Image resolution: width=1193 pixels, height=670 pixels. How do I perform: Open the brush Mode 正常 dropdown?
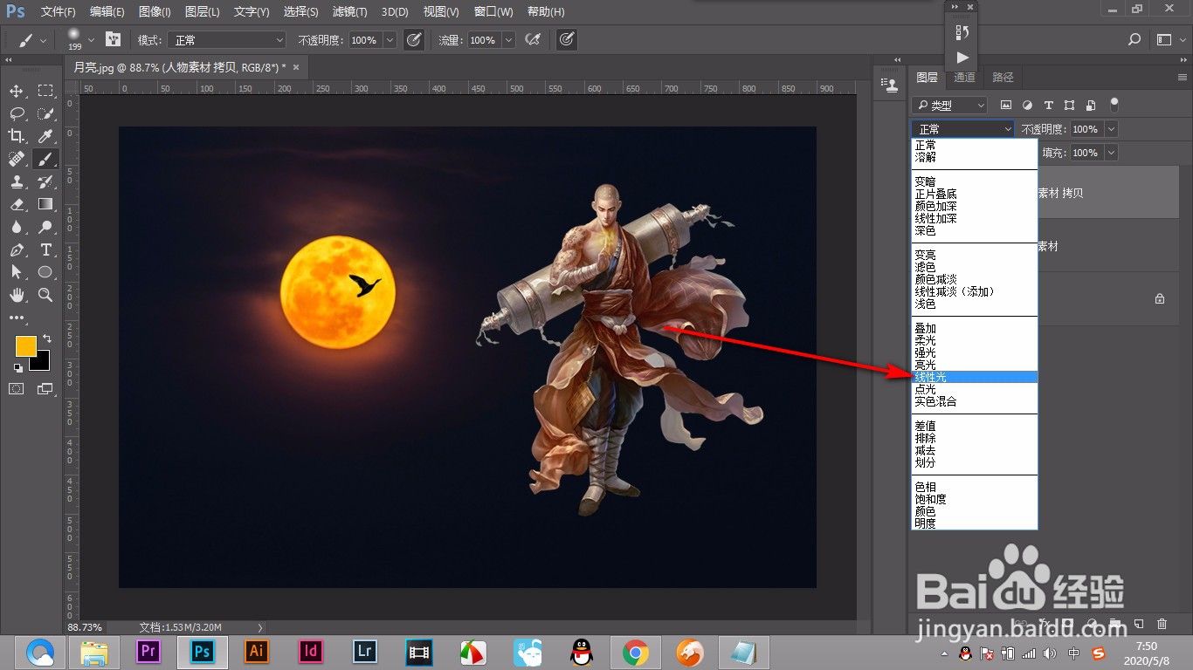click(x=227, y=40)
